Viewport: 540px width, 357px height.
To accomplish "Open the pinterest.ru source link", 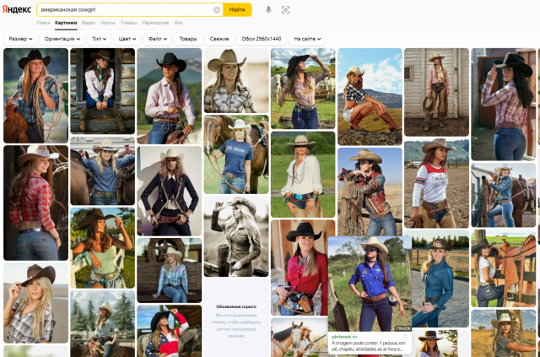I will point(344,337).
